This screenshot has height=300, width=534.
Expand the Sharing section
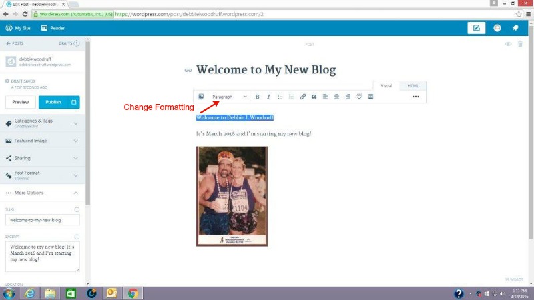click(43, 158)
